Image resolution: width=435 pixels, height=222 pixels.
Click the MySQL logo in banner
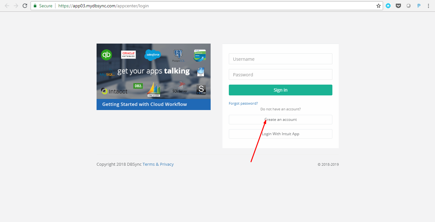coord(107,73)
